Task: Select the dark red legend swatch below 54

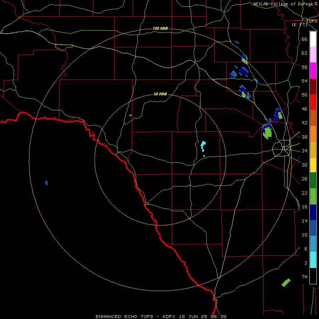Action: click(313, 86)
